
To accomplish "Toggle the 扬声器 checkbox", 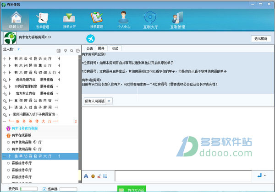I will (44, 189).
